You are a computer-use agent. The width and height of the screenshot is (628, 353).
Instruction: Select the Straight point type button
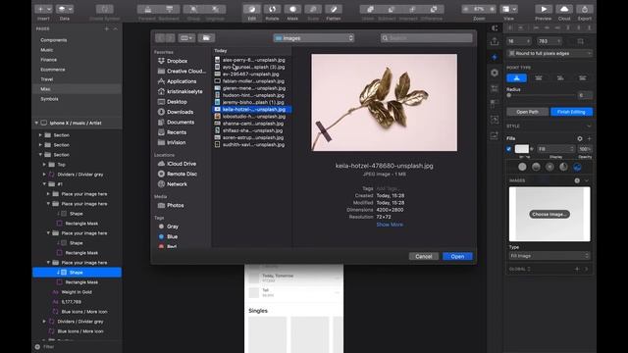pyautogui.click(x=517, y=78)
